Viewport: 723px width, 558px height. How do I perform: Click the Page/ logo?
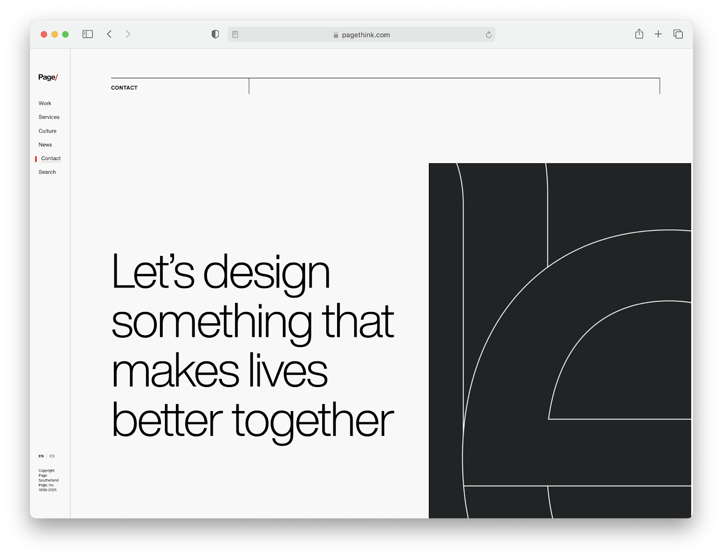(48, 77)
